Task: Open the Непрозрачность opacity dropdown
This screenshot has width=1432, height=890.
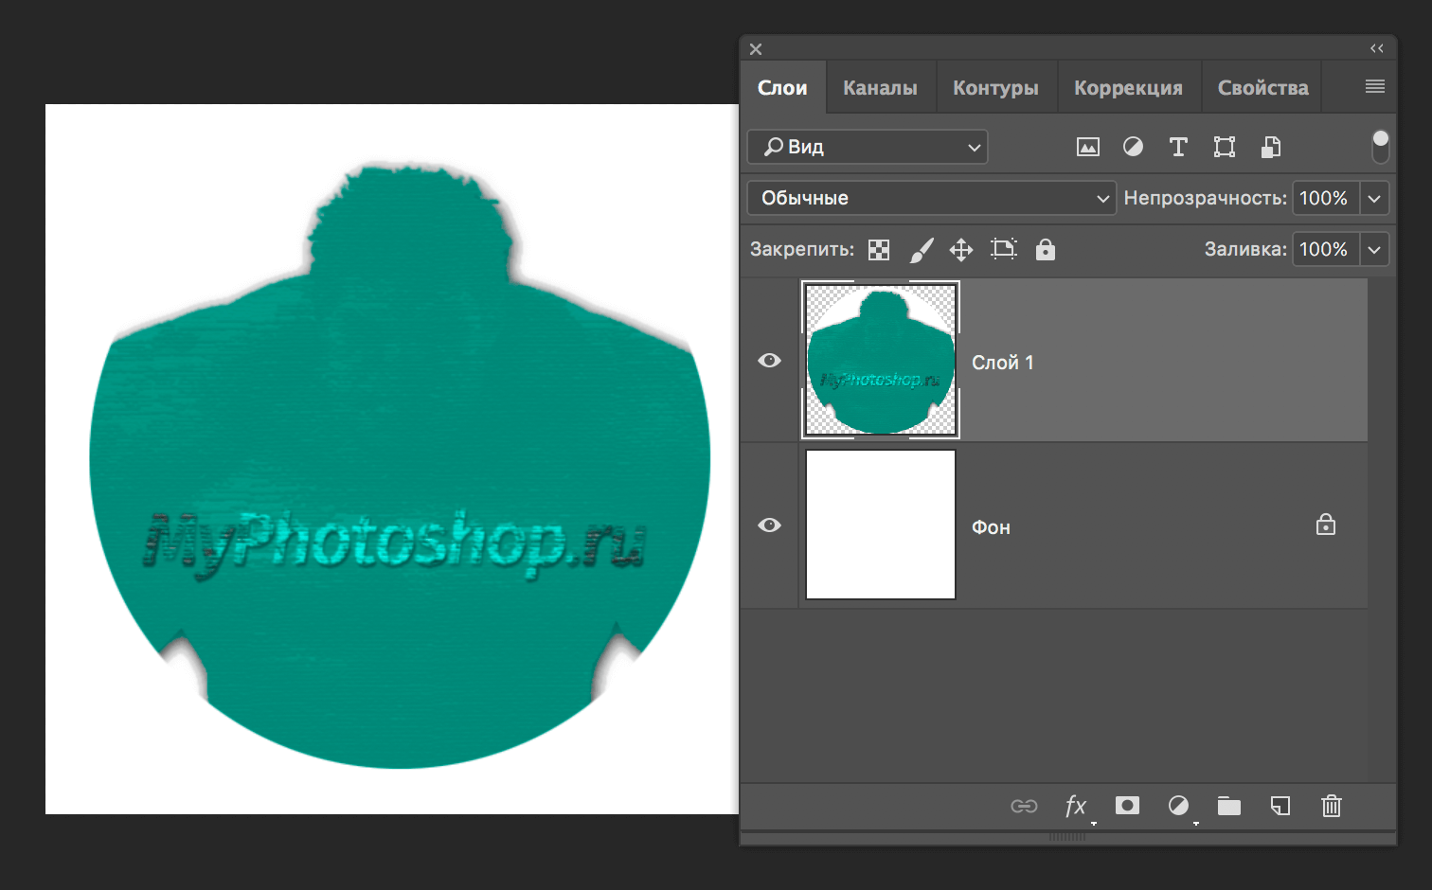Action: tap(1373, 198)
